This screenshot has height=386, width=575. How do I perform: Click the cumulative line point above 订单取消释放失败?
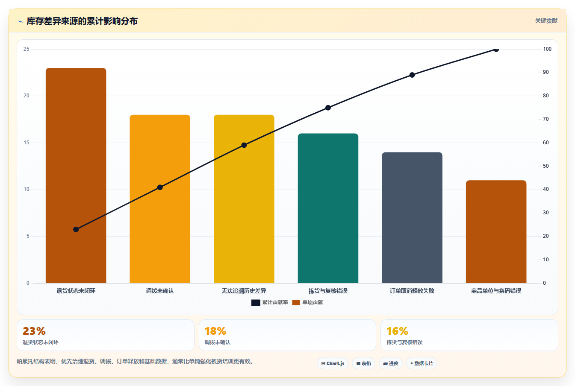(412, 75)
